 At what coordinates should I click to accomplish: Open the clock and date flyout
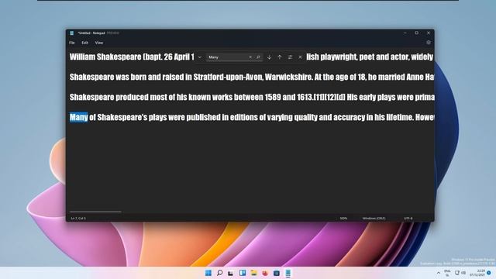click(x=477, y=273)
